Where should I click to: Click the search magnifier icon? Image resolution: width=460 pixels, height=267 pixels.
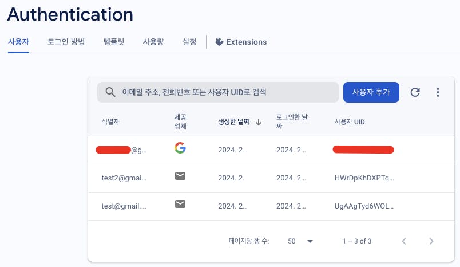click(110, 92)
